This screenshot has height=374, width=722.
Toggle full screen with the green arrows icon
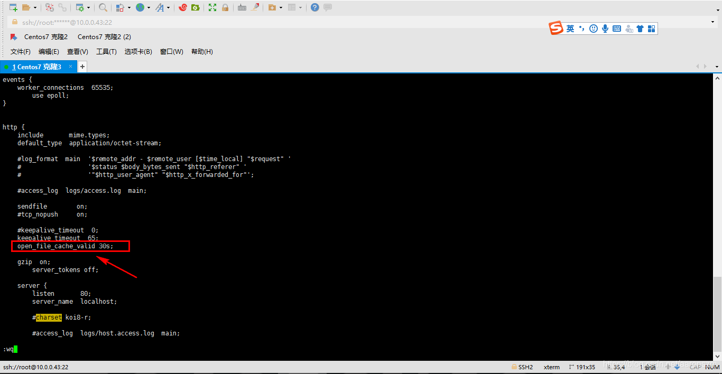212,7
